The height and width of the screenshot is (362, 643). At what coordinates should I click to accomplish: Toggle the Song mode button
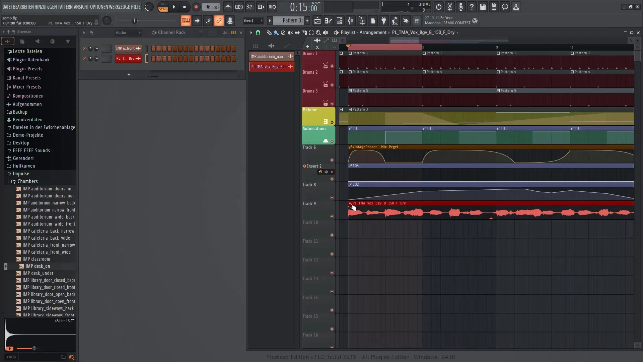pos(163,9)
